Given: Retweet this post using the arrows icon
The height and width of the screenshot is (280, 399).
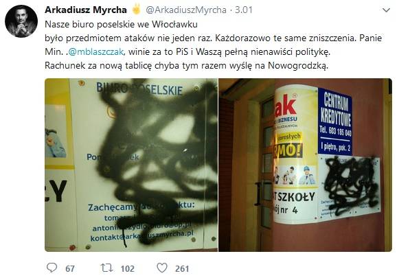Looking at the screenshot, I should tap(107, 268).
